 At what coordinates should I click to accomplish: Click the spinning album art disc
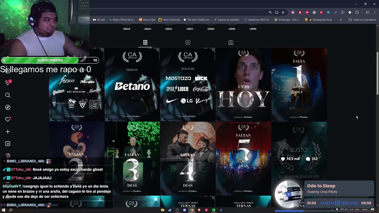288,194
